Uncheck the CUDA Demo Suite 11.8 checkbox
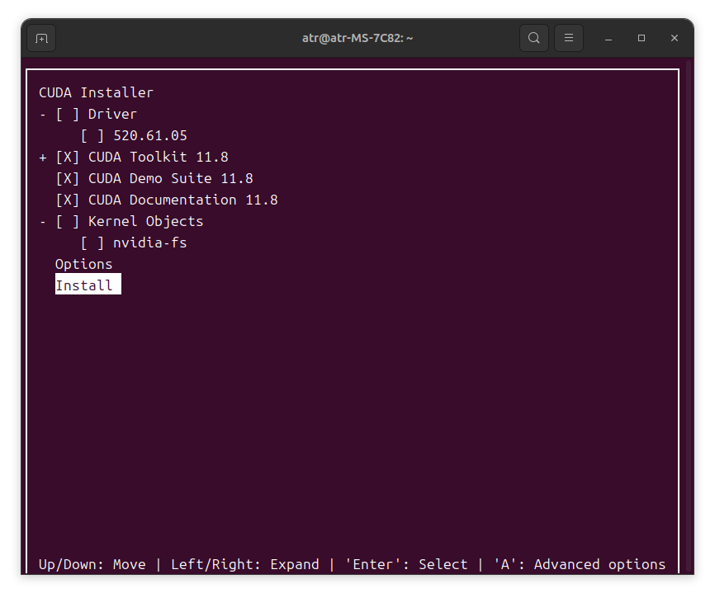715x598 pixels. pos(68,178)
